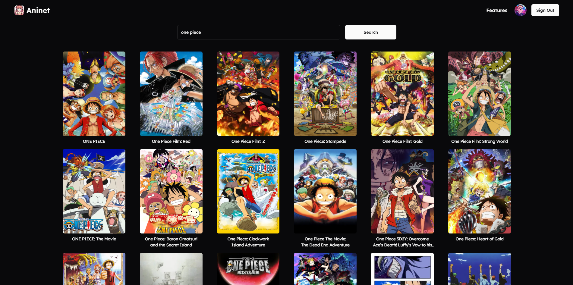Click the 'One Piece Film: Z' title
Image resolution: width=573 pixels, height=285 pixels.
248,141
